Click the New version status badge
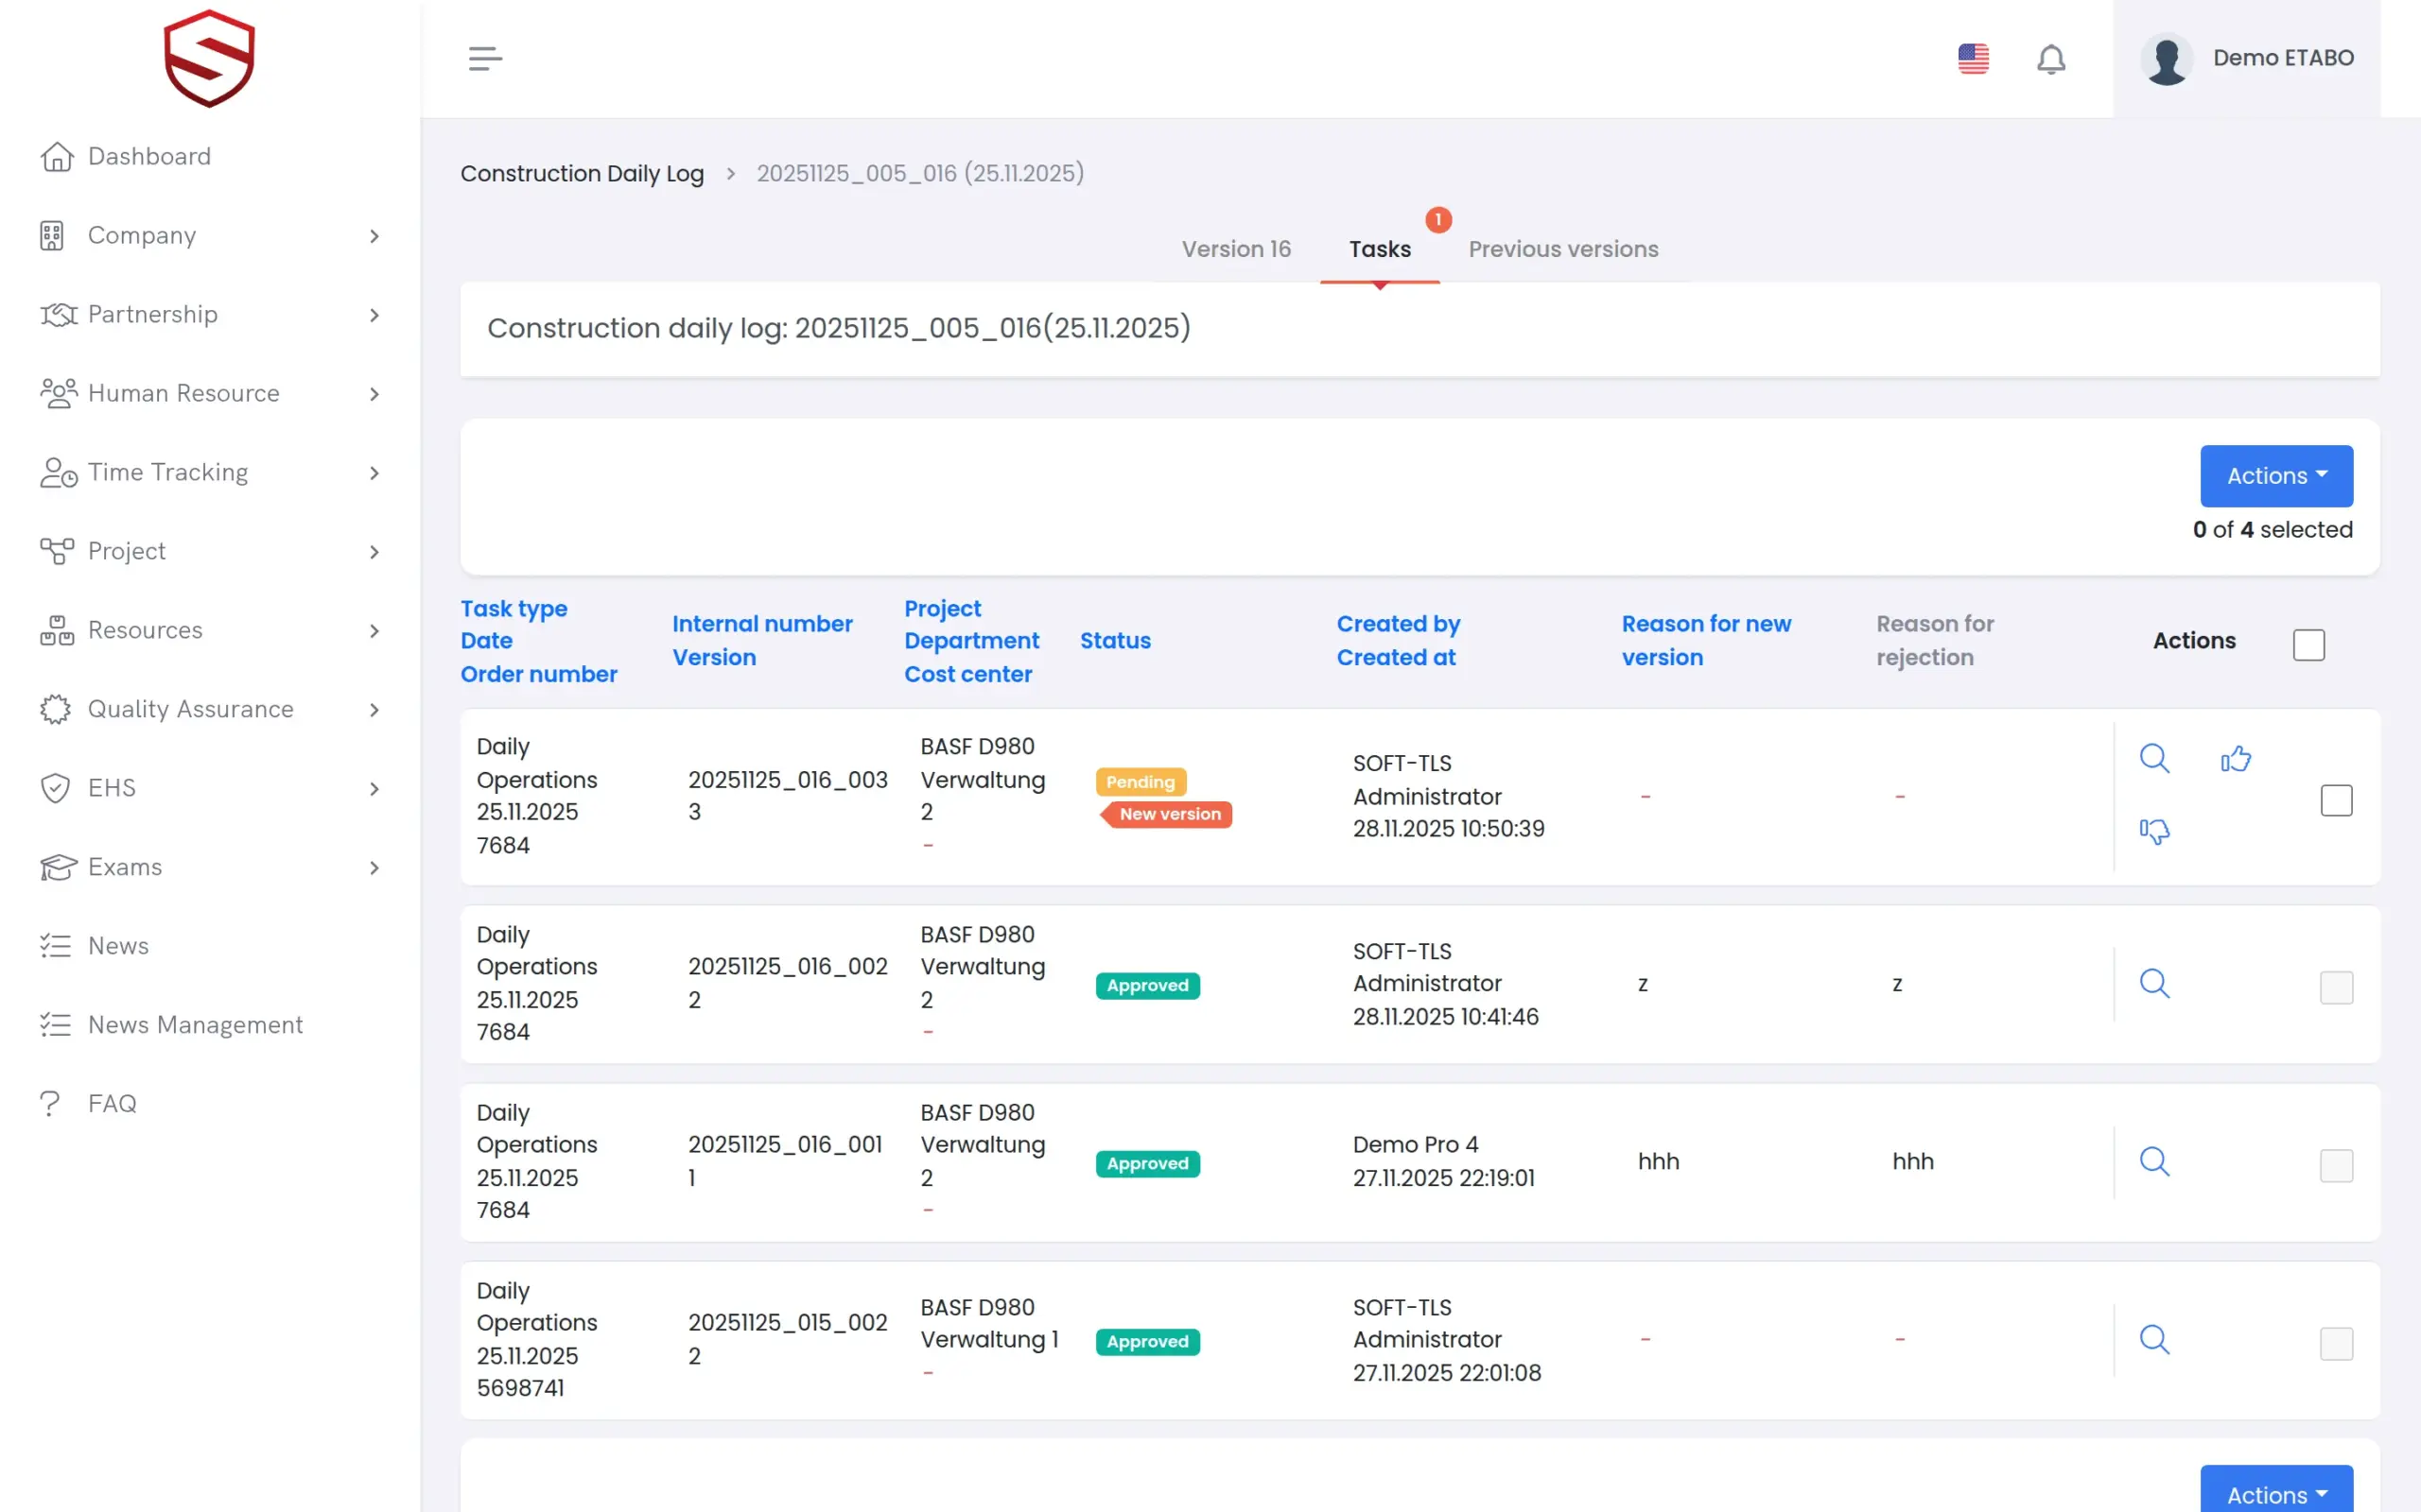Viewport: 2421px width, 1512px height. pyautogui.click(x=1166, y=814)
